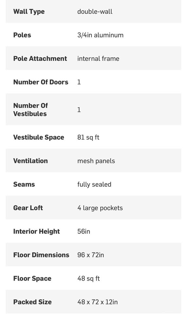Screen dimensions: 187x314
Task: Select the double-wall value text
Action: click(x=95, y=11)
